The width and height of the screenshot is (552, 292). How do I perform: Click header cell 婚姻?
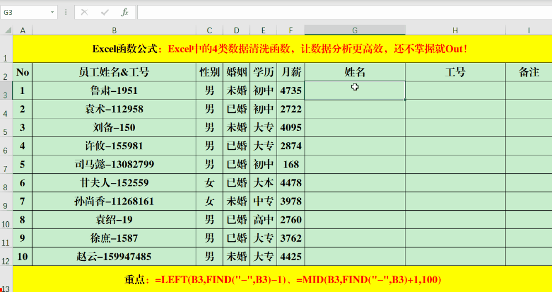[237, 72]
